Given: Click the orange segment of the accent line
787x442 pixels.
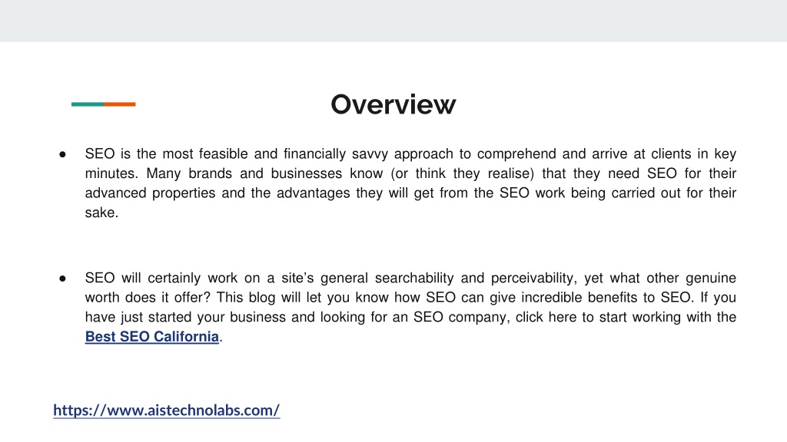Looking at the screenshot, I should point(120,104).
